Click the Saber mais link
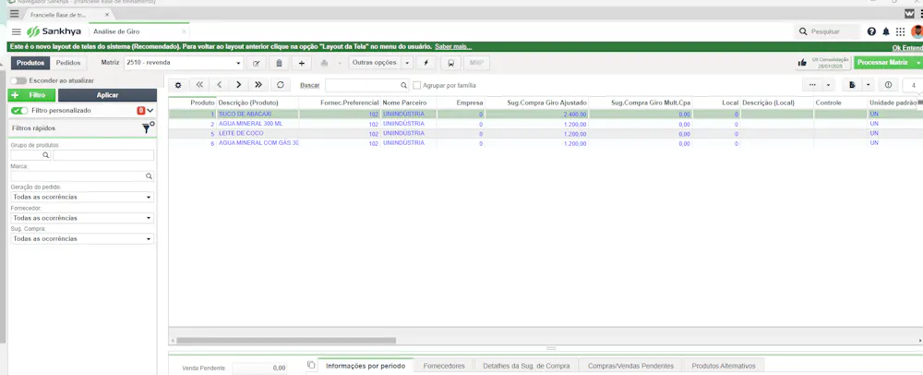923x375 pixels. pyautogui.click(x=453, y=46)
